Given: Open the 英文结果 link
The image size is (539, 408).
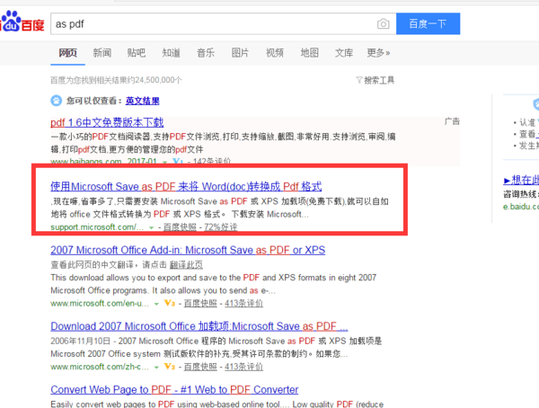Looking at the screenshot, I should point(142,101).
